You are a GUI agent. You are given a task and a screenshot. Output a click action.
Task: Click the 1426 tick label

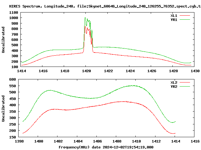click(x=152, y=71)
